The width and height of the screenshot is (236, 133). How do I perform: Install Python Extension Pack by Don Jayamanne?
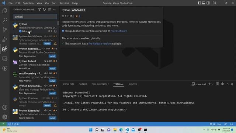pyautogui.click(x=52, y=56)
